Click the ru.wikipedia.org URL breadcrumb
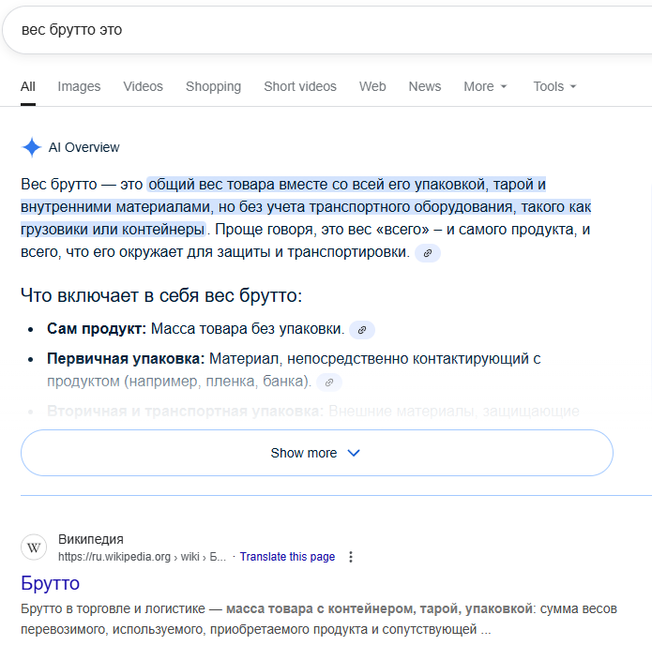The width and height of the screenshot is (652, 660). coord(141,557)
